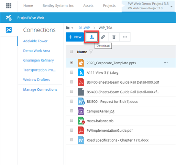Check the CampusAerial.jpg checkbox
The height and width of the screenshot is (165, 176).
pos(71,111)
